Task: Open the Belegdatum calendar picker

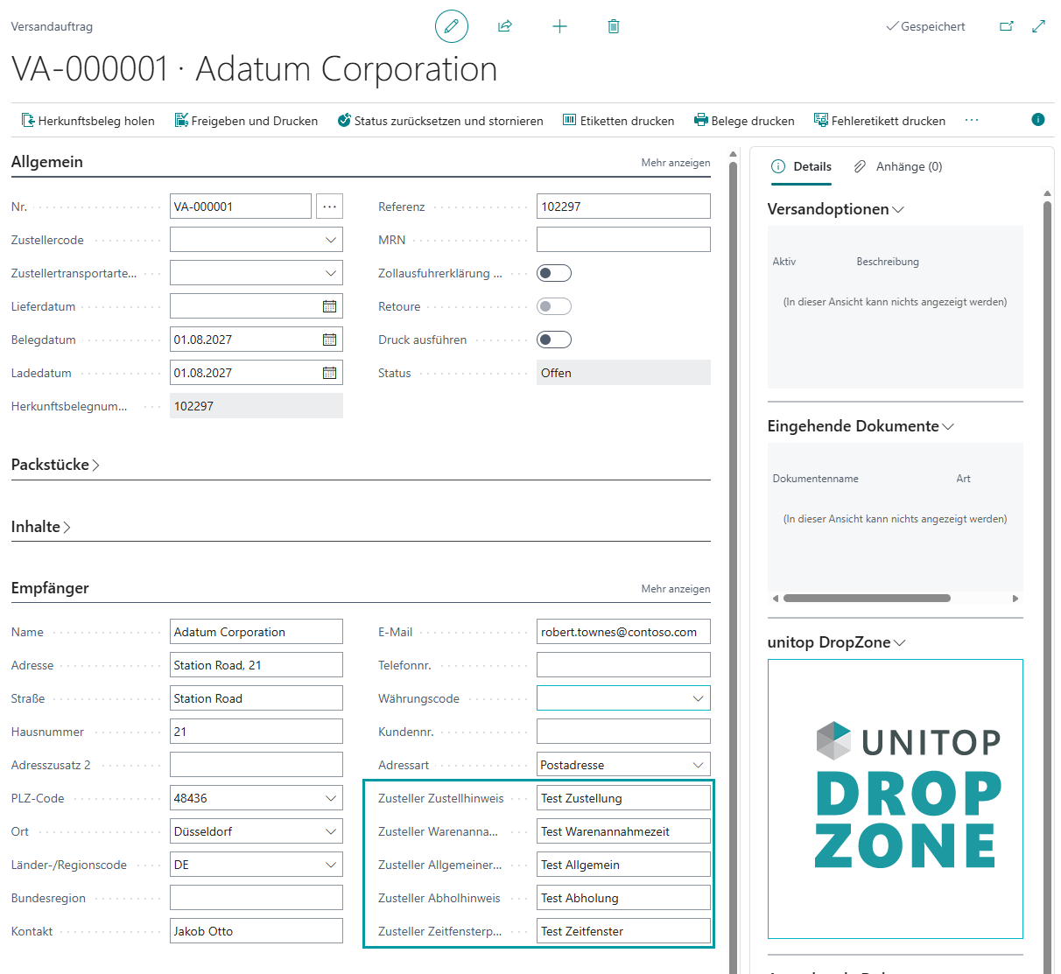Action: tap(329, 340)
